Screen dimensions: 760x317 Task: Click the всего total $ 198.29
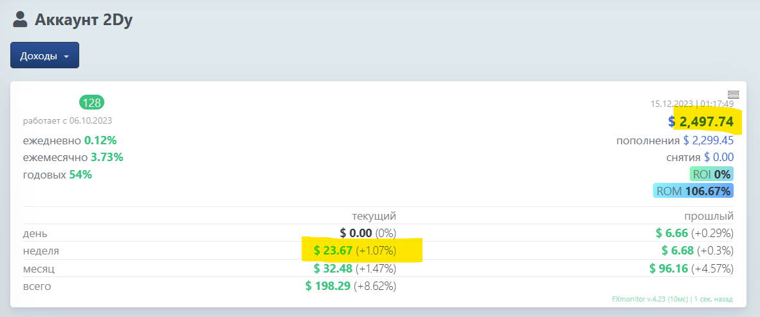coord(328,287)
